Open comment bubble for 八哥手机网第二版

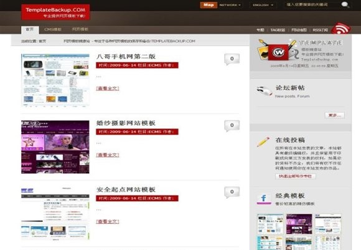click(232, 59)
